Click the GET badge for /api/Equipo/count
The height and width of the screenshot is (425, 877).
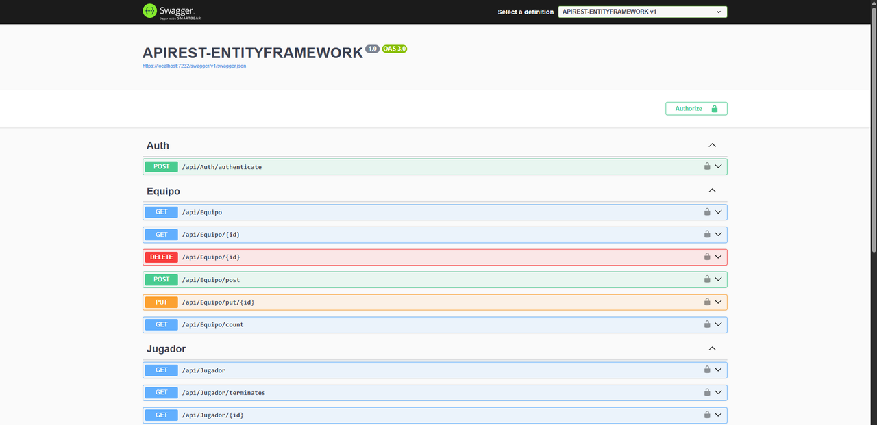coord(162,324)
